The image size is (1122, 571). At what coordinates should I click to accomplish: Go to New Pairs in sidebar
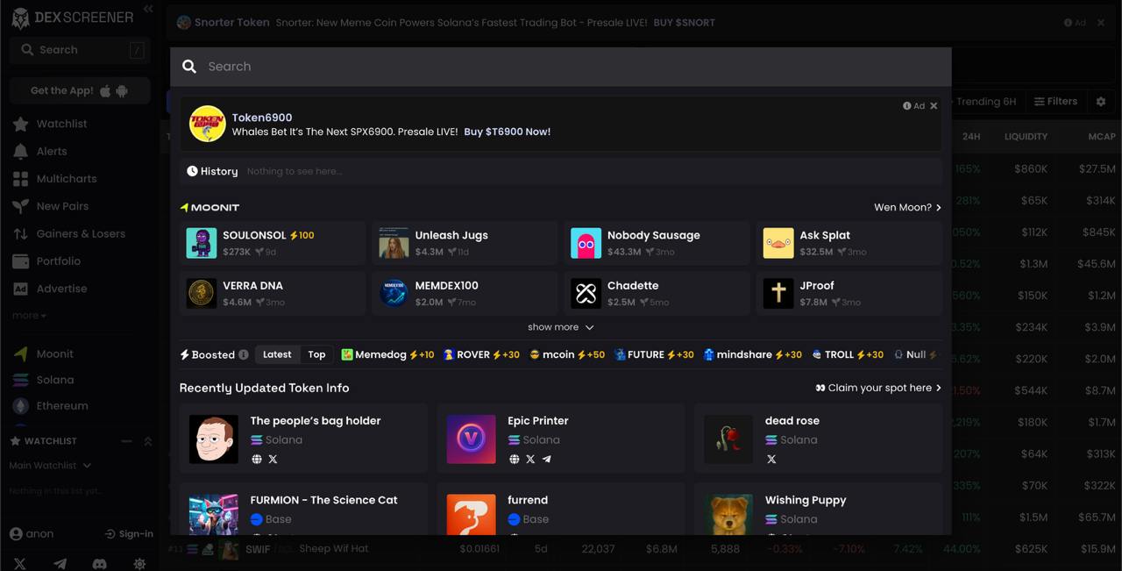(62, 206)
